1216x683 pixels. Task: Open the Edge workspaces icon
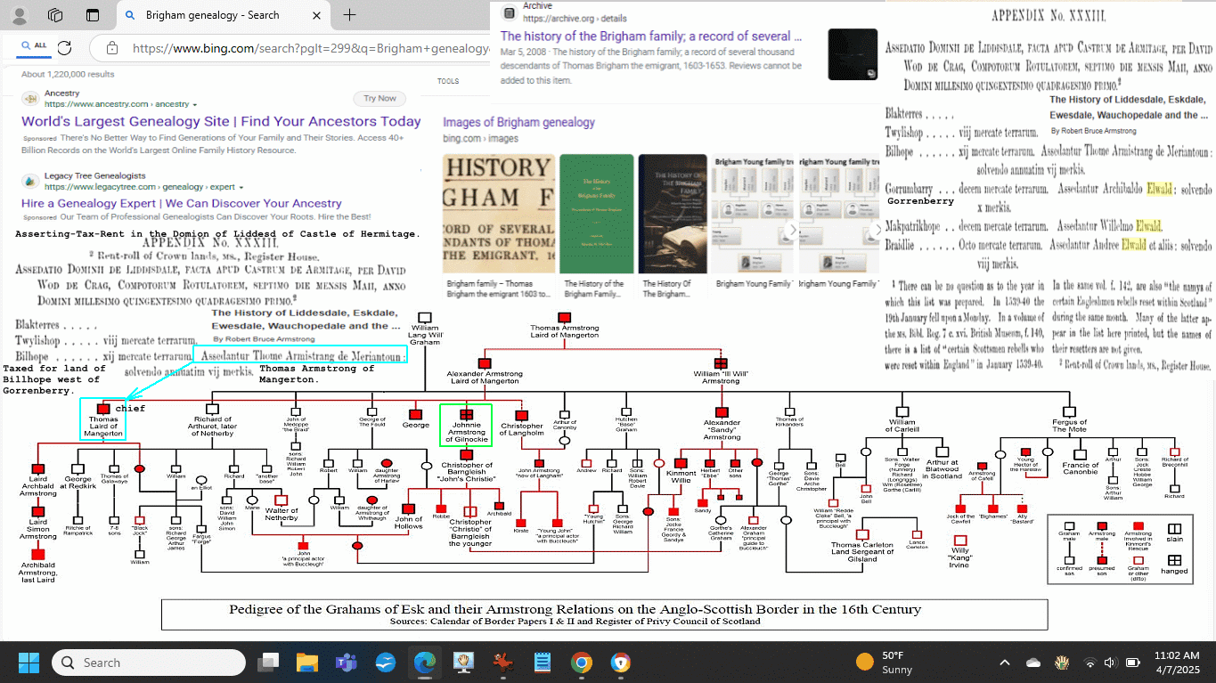point(55,15)
